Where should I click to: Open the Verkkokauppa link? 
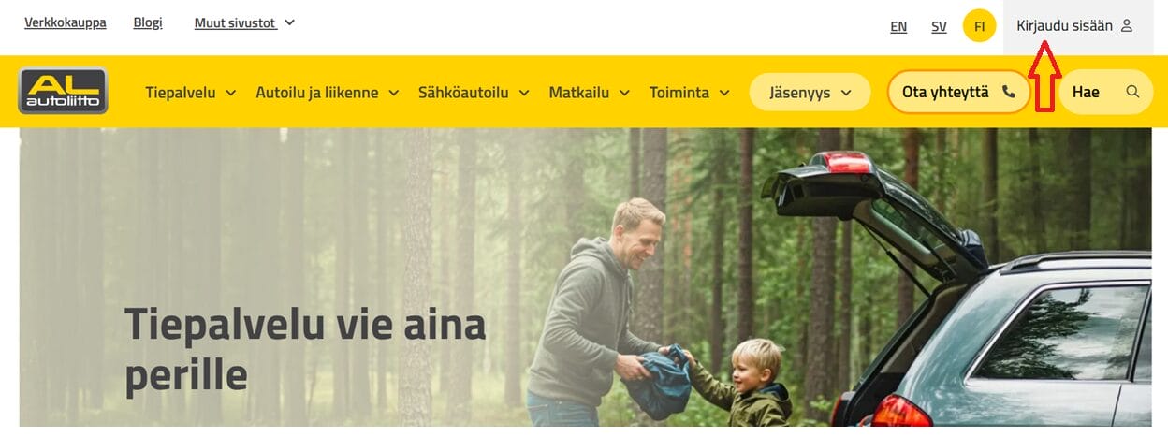tap(66, 22)
